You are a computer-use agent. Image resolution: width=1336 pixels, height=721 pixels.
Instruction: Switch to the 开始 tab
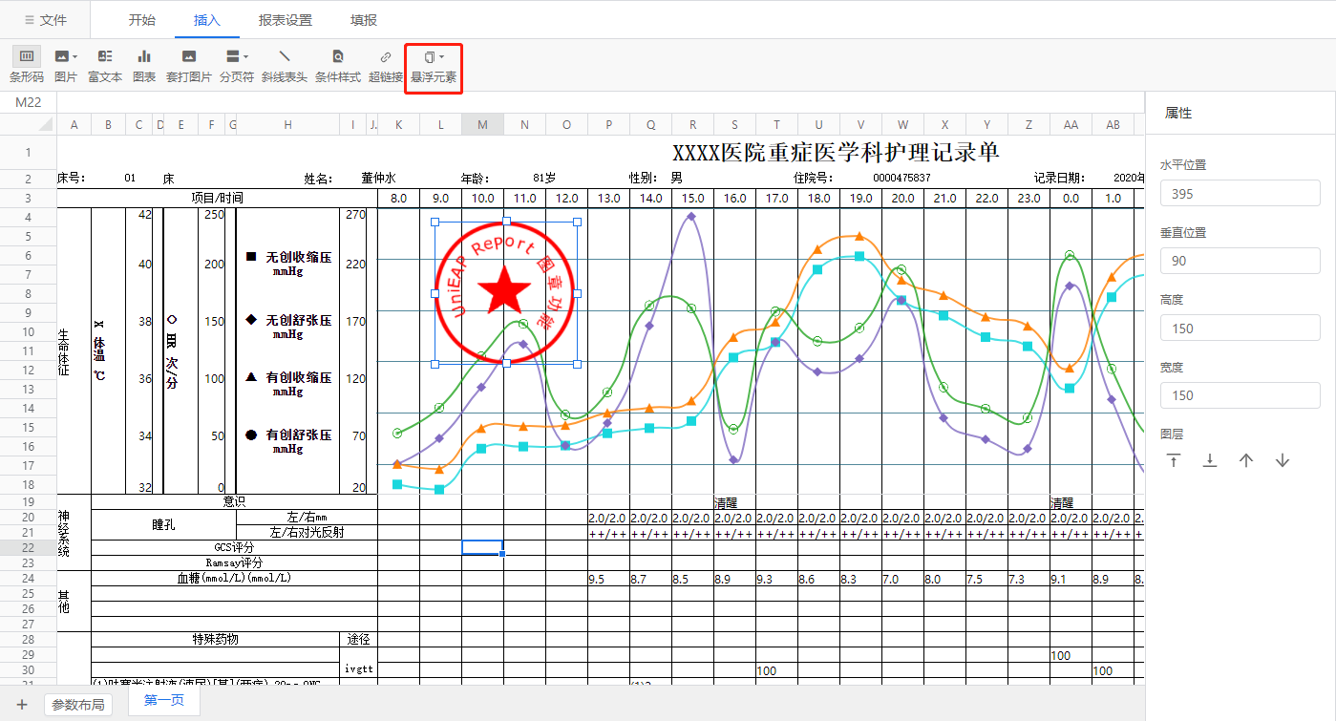[x=141, y=19]
